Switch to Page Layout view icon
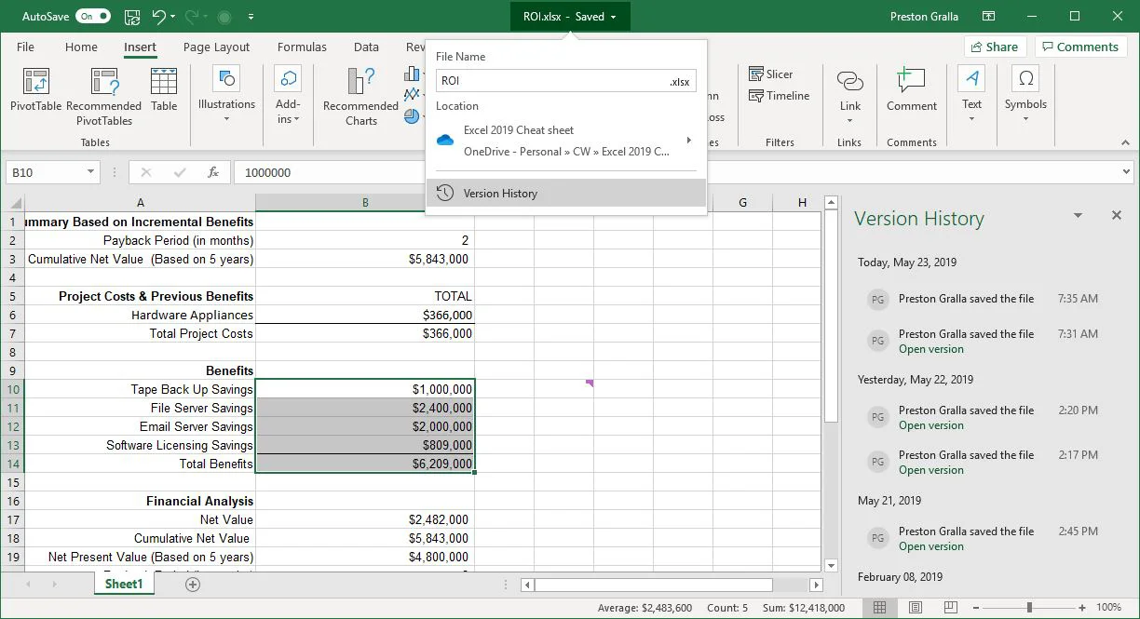Image resolution: width=1140 pixels, height=619 pixels. point(916,608)
